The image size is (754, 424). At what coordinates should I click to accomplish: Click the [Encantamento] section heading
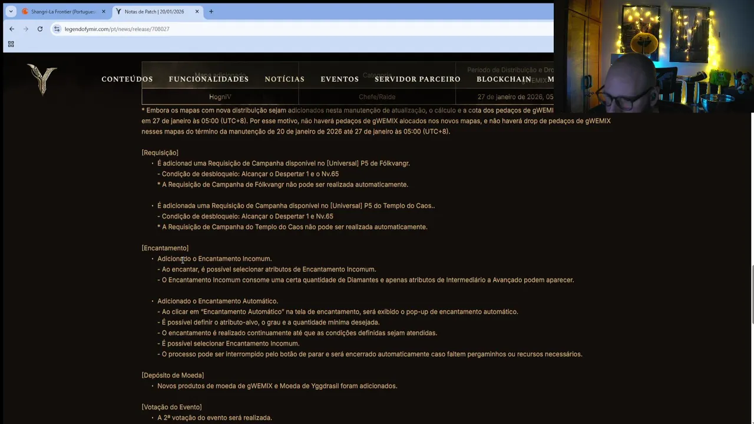(x=165, y=248)
